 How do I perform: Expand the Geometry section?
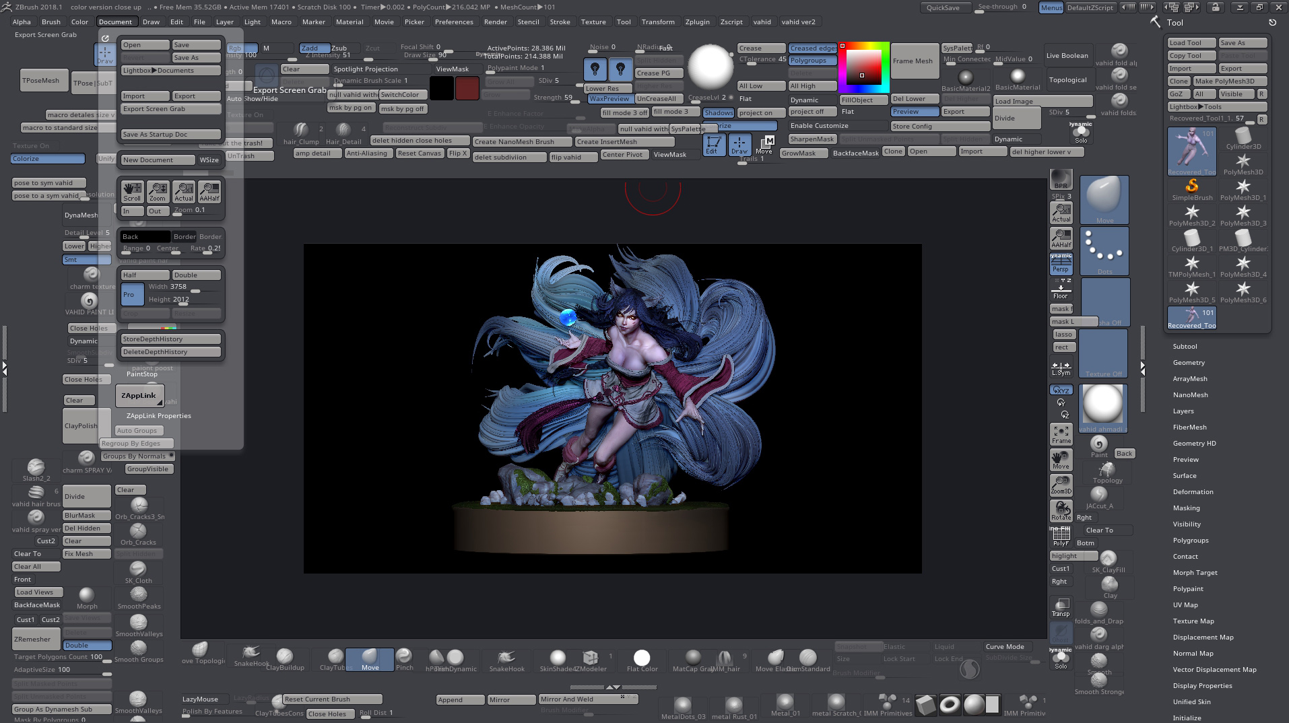pyautogui.click(x=1189, y=363)
